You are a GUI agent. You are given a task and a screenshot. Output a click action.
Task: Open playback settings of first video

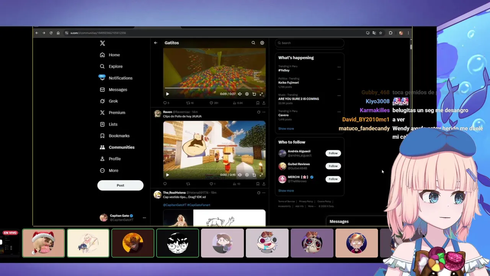pos(247,94)
